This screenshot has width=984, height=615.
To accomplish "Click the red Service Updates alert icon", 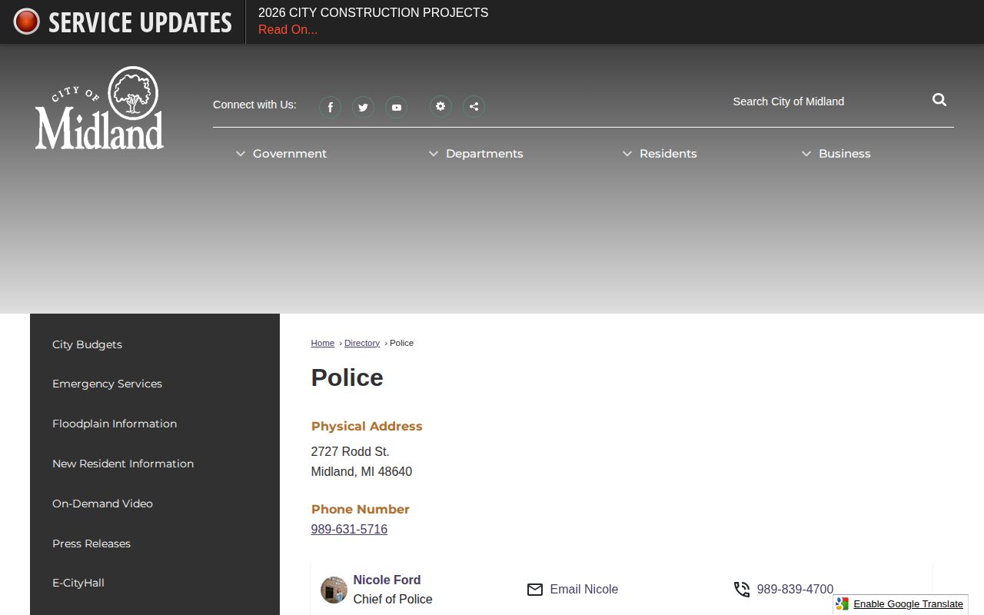I will pos(26,22).
